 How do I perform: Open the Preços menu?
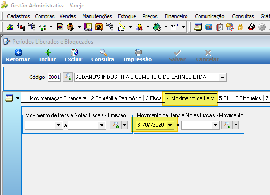(150, 16)
